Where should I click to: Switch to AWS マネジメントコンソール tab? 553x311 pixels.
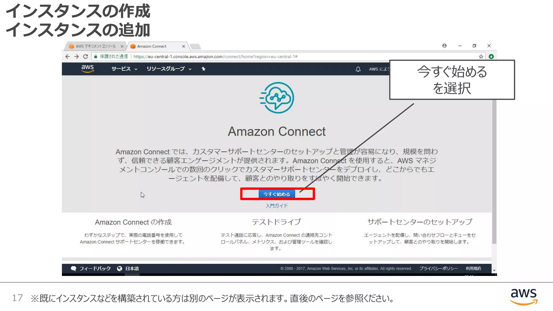95,46
